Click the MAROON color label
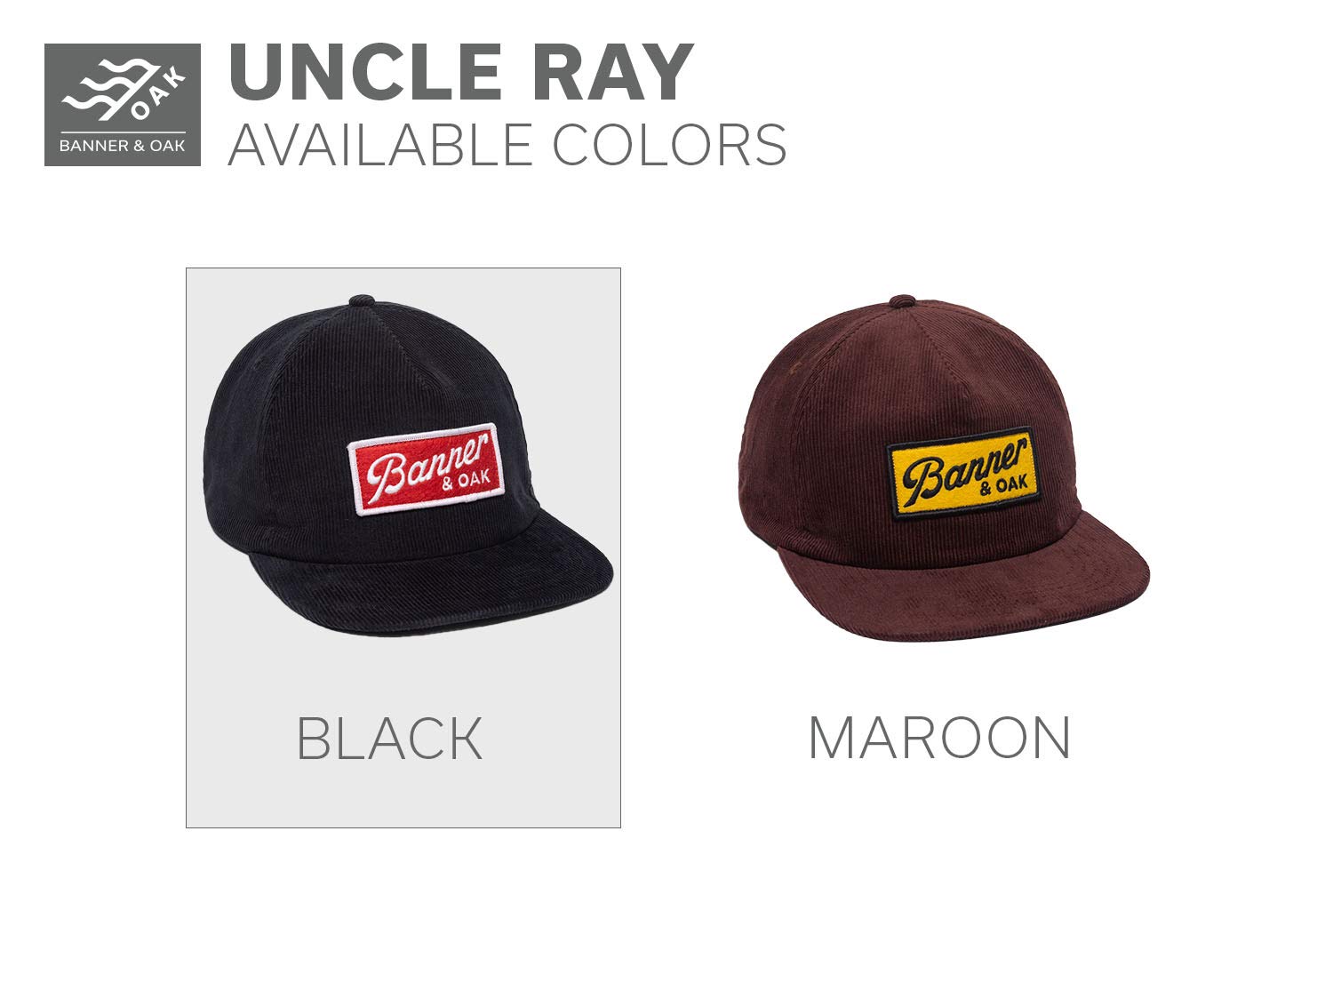 (x=940, y=738)
